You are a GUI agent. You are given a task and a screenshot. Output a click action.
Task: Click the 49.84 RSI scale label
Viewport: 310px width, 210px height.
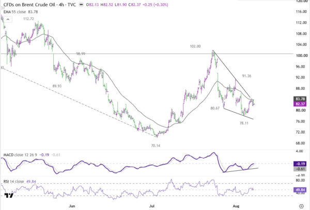300,190
